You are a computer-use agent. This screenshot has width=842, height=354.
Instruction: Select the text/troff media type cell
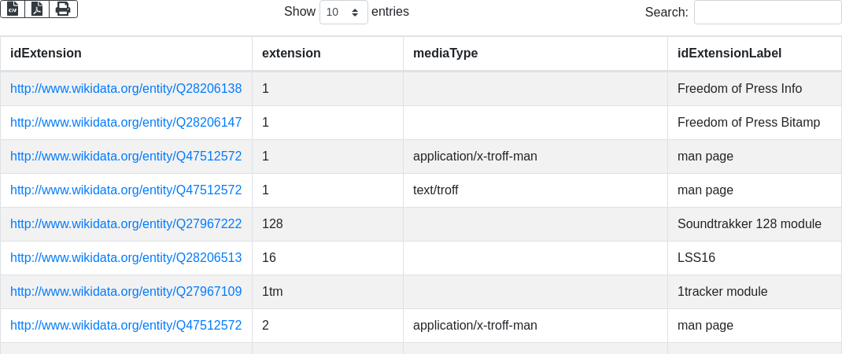(x=435, y=190)
